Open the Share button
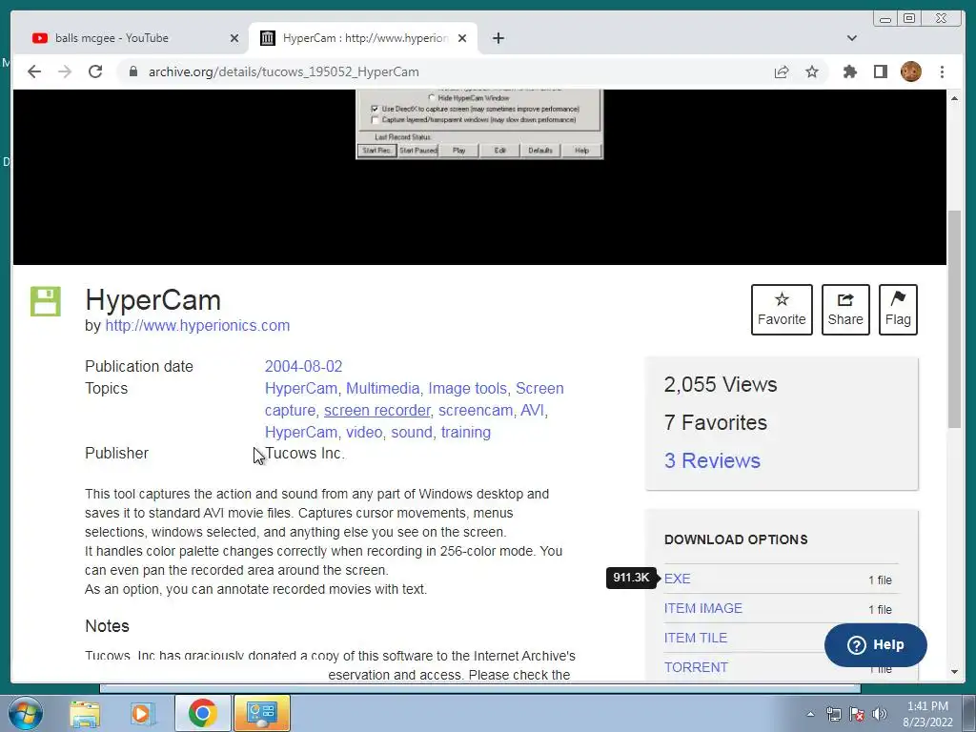This screenshot has height=732, width=976. pos(845,310)
